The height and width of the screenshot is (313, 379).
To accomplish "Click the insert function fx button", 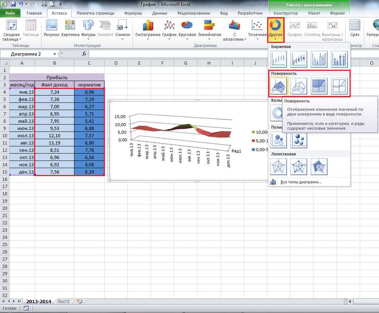I will click(x=84, y=54).
